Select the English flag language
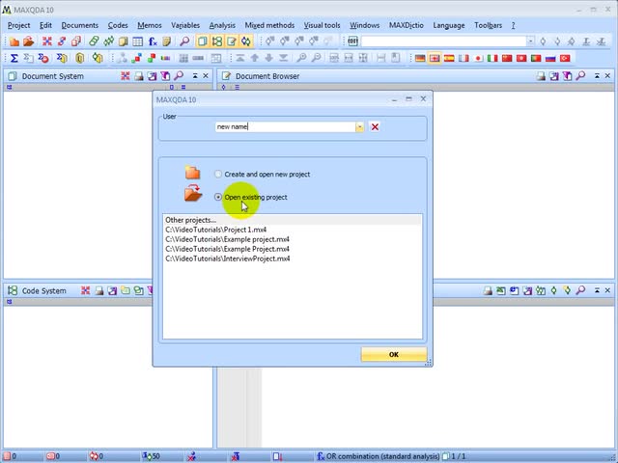The height and width of the screenshot is (463, 618). pos(435,58)
